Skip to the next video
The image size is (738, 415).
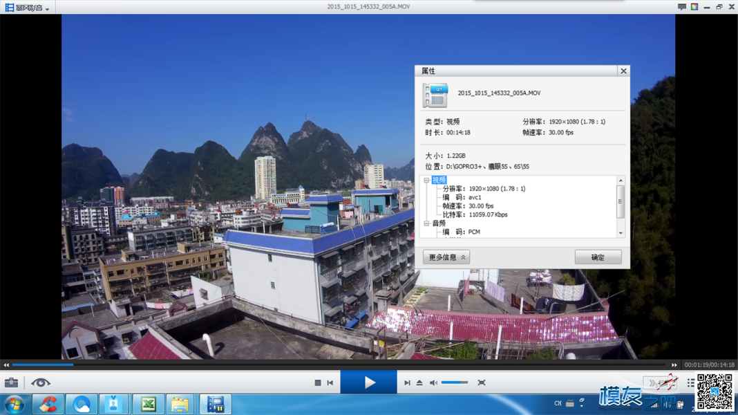point(407,383)
